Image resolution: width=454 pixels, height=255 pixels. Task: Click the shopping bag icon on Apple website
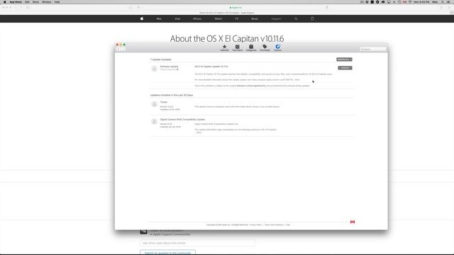[x=312, y=19]
